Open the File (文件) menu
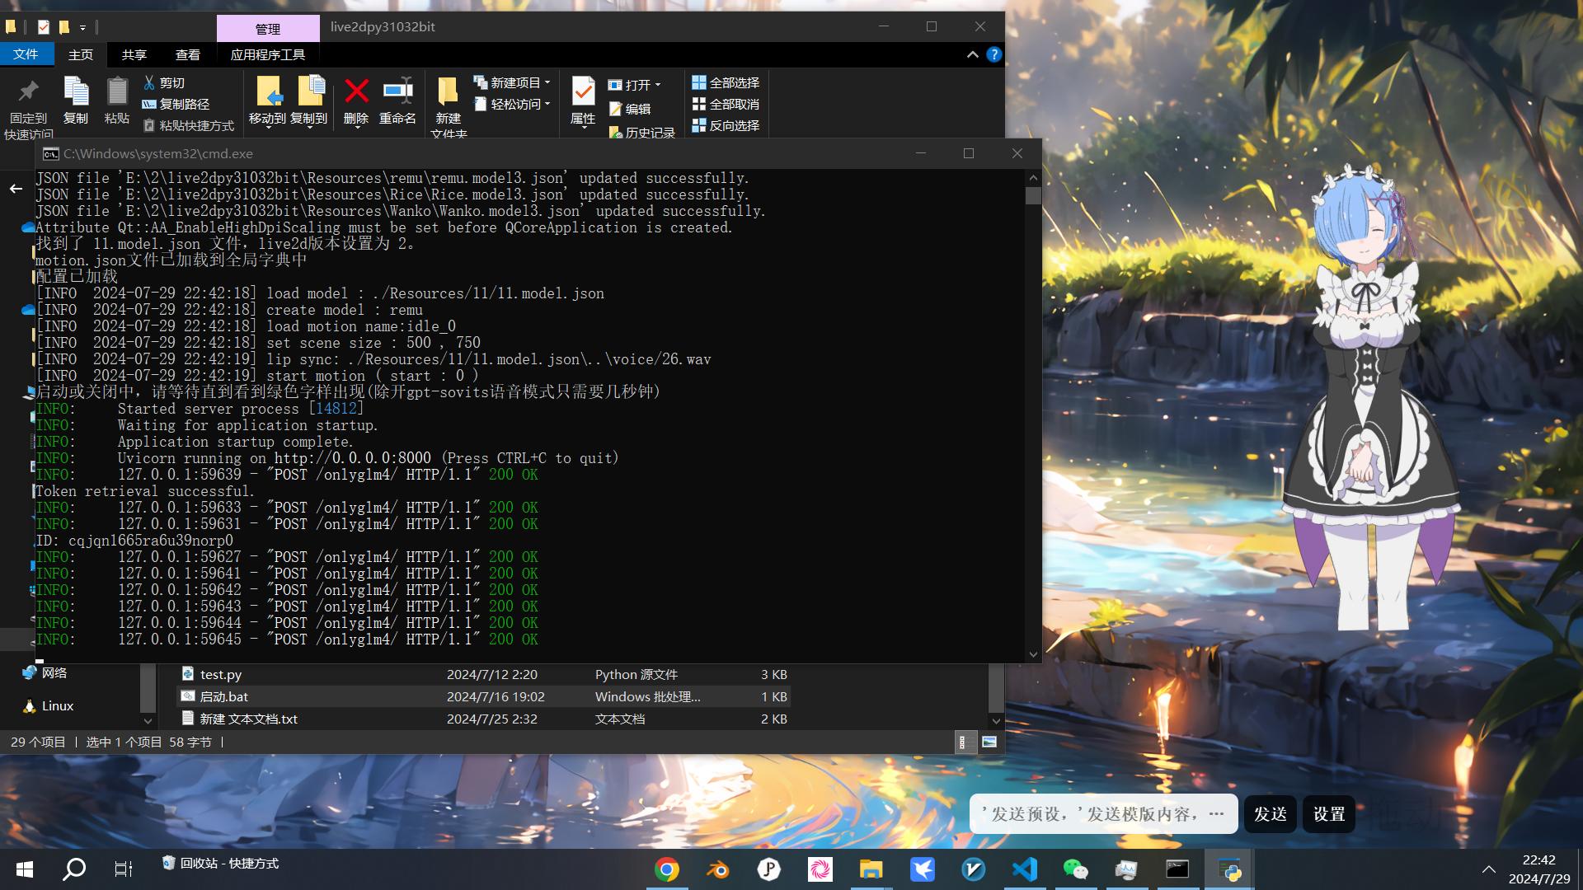 26,54
